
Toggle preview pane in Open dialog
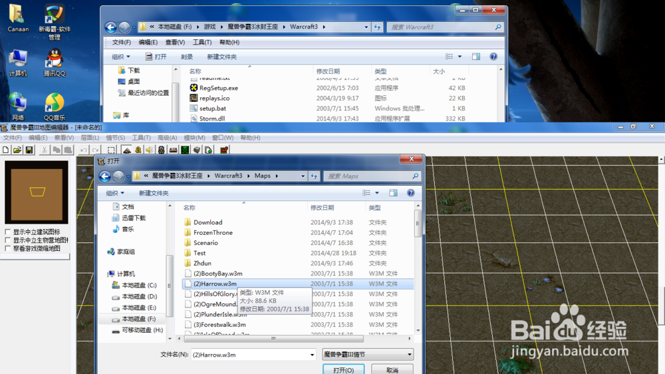point(393,193)
